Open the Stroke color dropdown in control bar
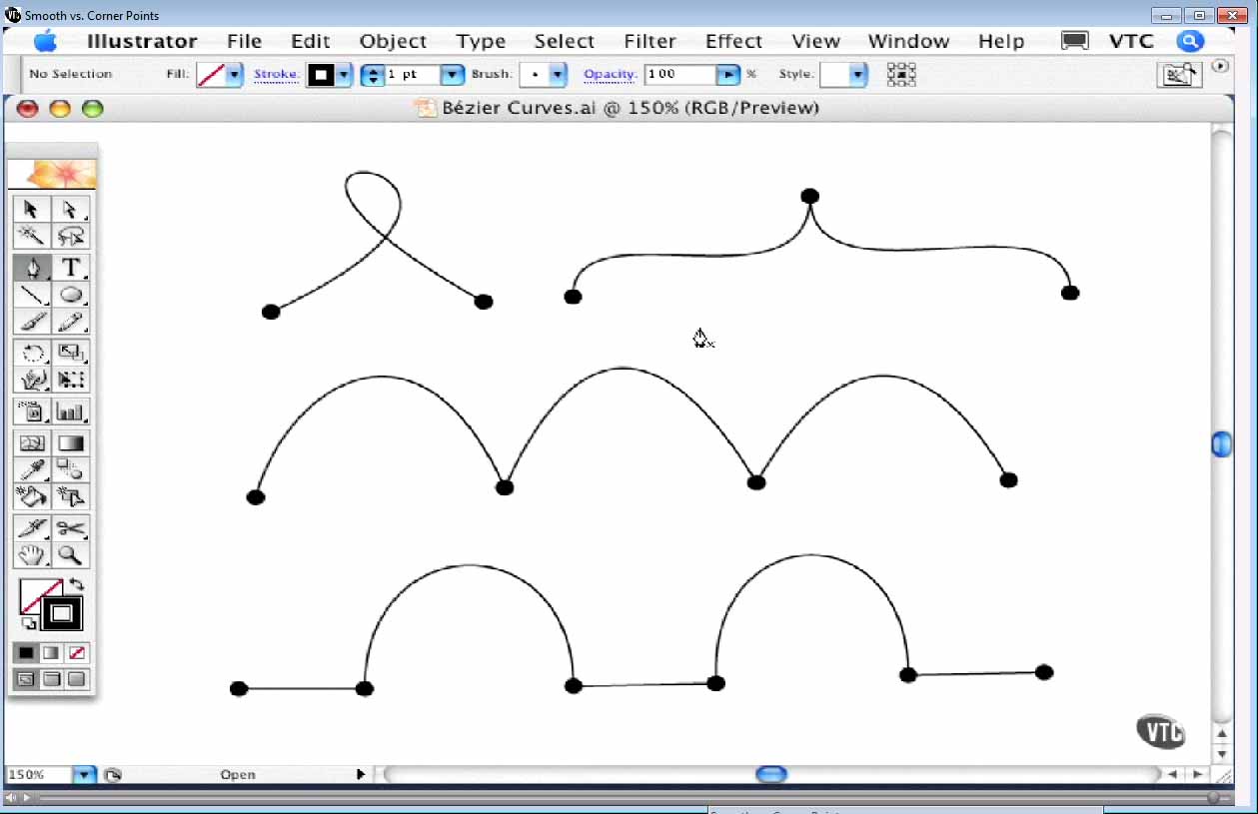 pyautogui.click(x=345, y=75)
